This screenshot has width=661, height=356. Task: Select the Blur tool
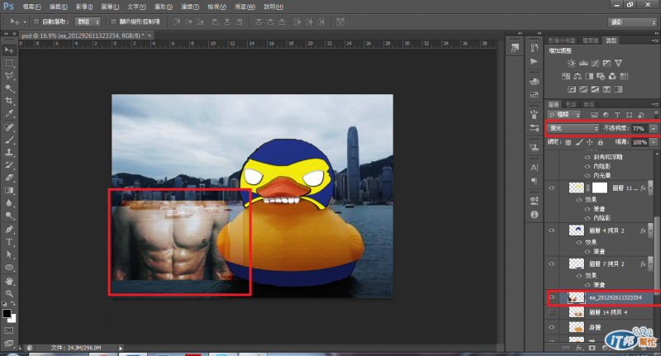pos(9,203)
